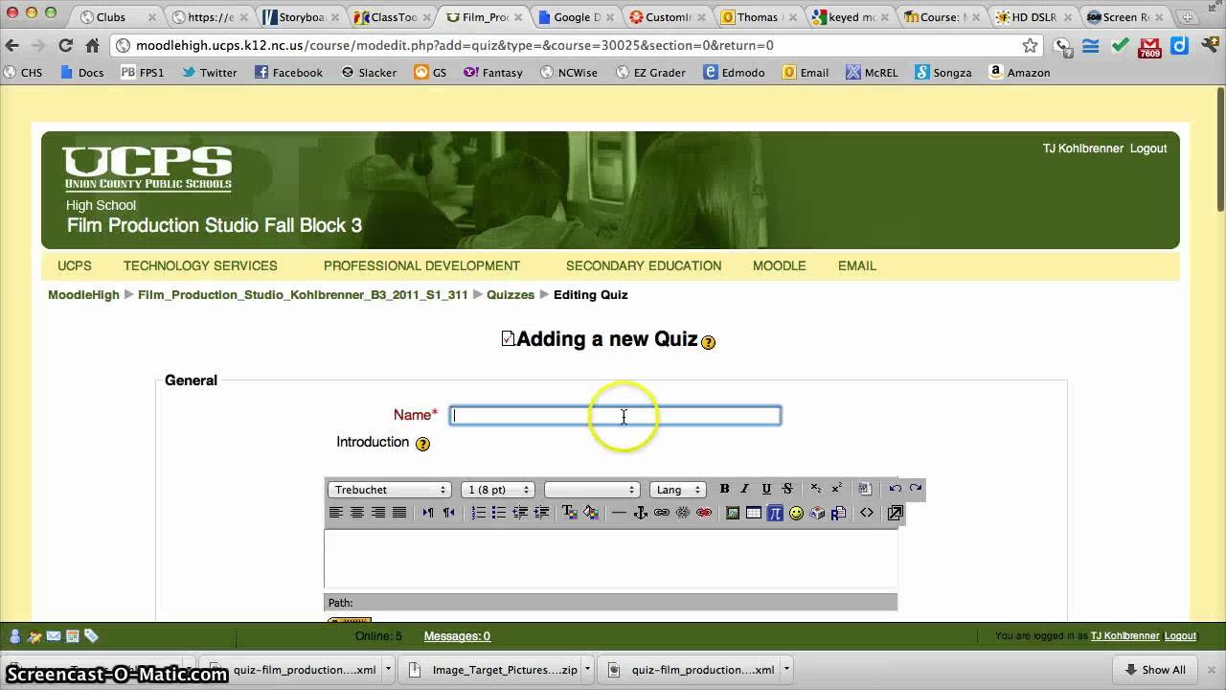Open the 1 (8 pt) font size dropdown
The image size is (1226, 690).
point(497,490)
